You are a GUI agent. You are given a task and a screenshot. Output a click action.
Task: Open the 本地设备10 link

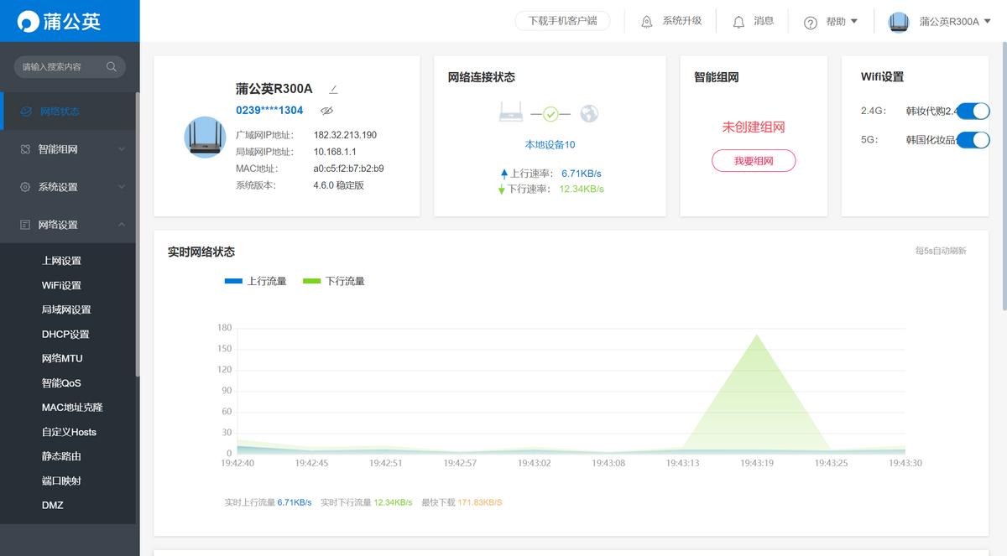click(550, 144)
